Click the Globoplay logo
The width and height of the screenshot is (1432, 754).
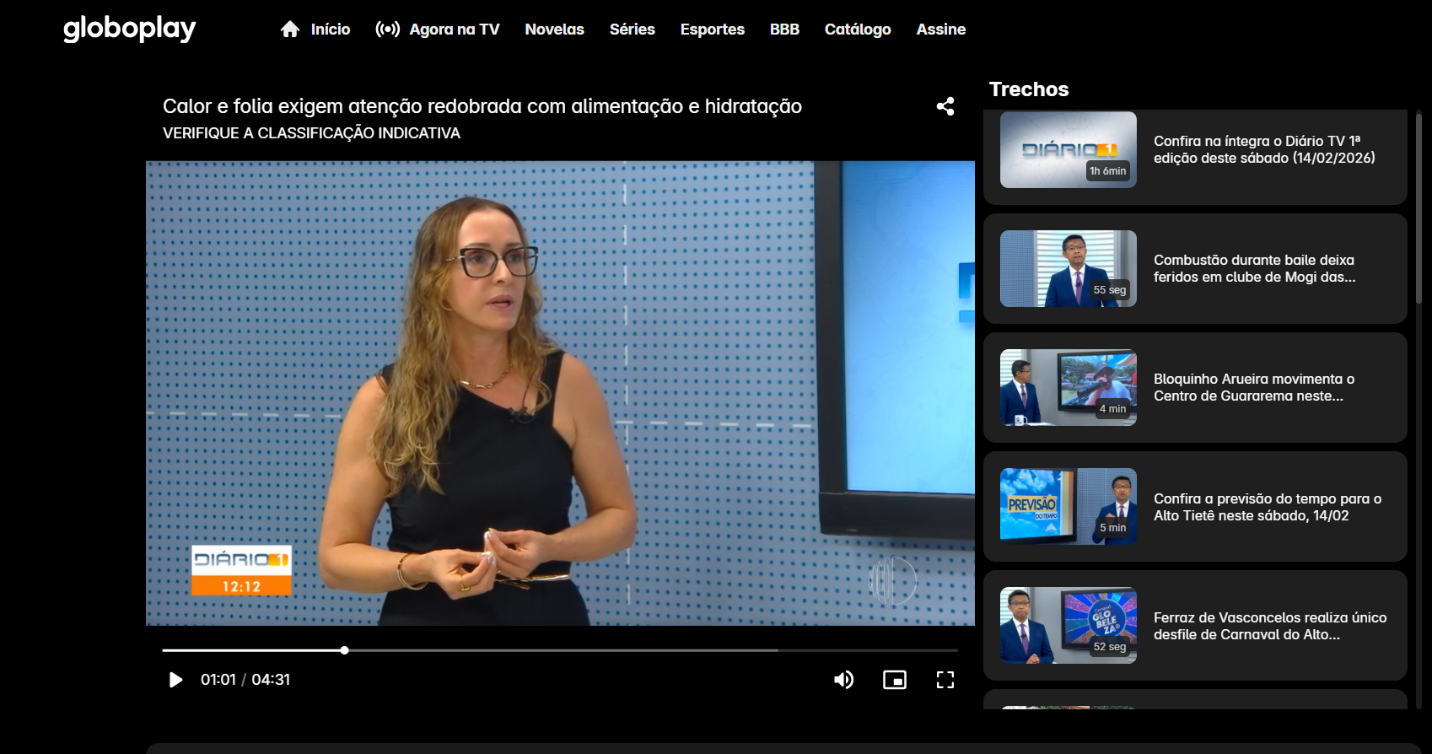tap(129, 29)
